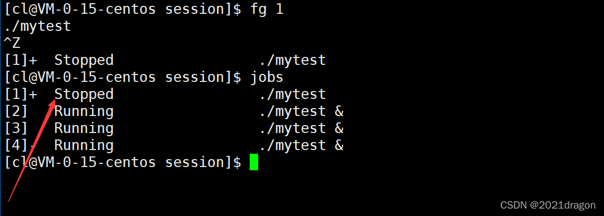This screenshot has height=216, width=604.
Task: Click job number [4]- label
Action: pyautogui.click(x=20, y=145)
